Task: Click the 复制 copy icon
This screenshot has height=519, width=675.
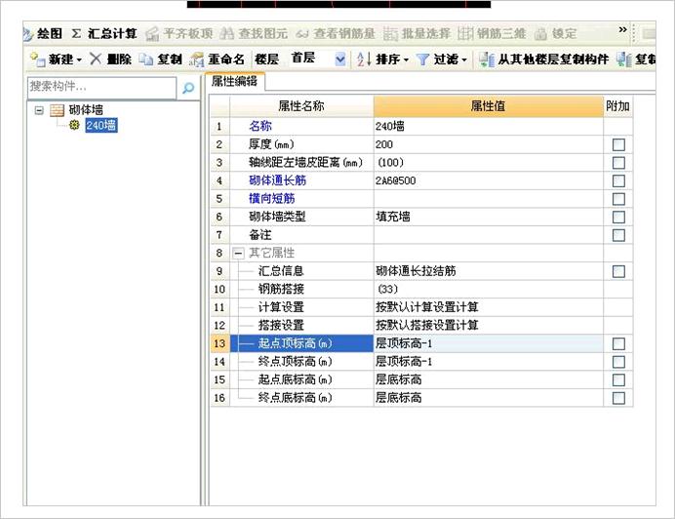Action: (146, 60)
